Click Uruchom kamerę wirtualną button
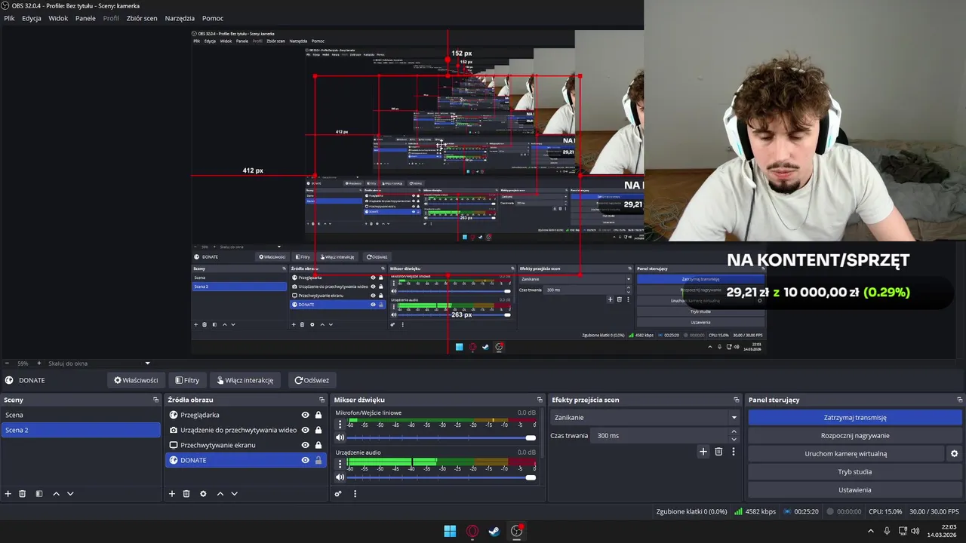 (845, 454)
